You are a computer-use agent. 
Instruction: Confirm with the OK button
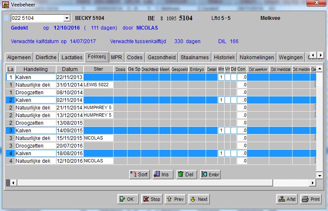[127, 199]
